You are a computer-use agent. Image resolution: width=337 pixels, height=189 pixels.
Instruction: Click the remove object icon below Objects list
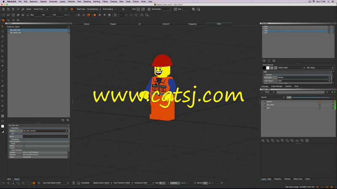(68, 120)
